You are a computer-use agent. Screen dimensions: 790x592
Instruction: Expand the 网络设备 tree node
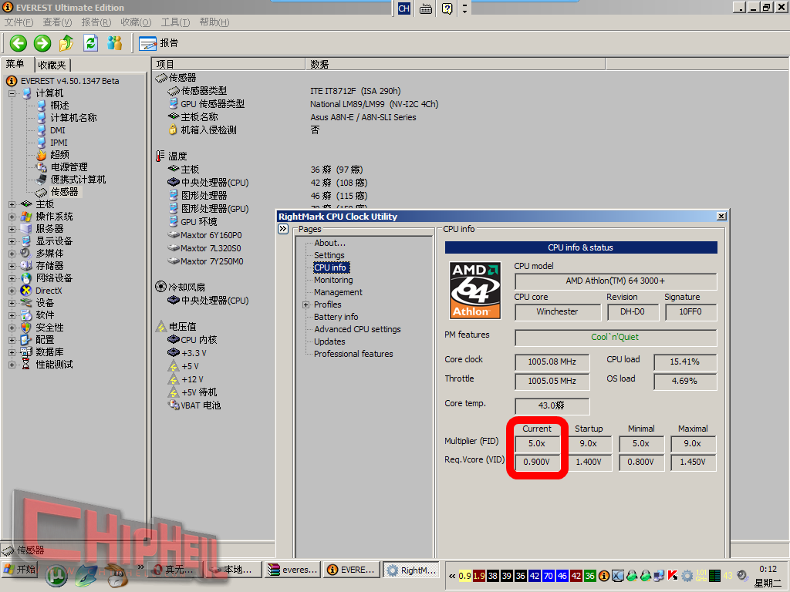click(12, 278)
